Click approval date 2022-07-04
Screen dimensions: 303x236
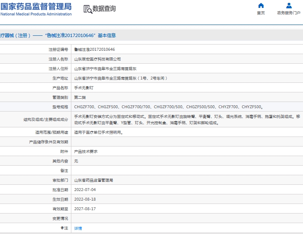click(x=85, y=190)
